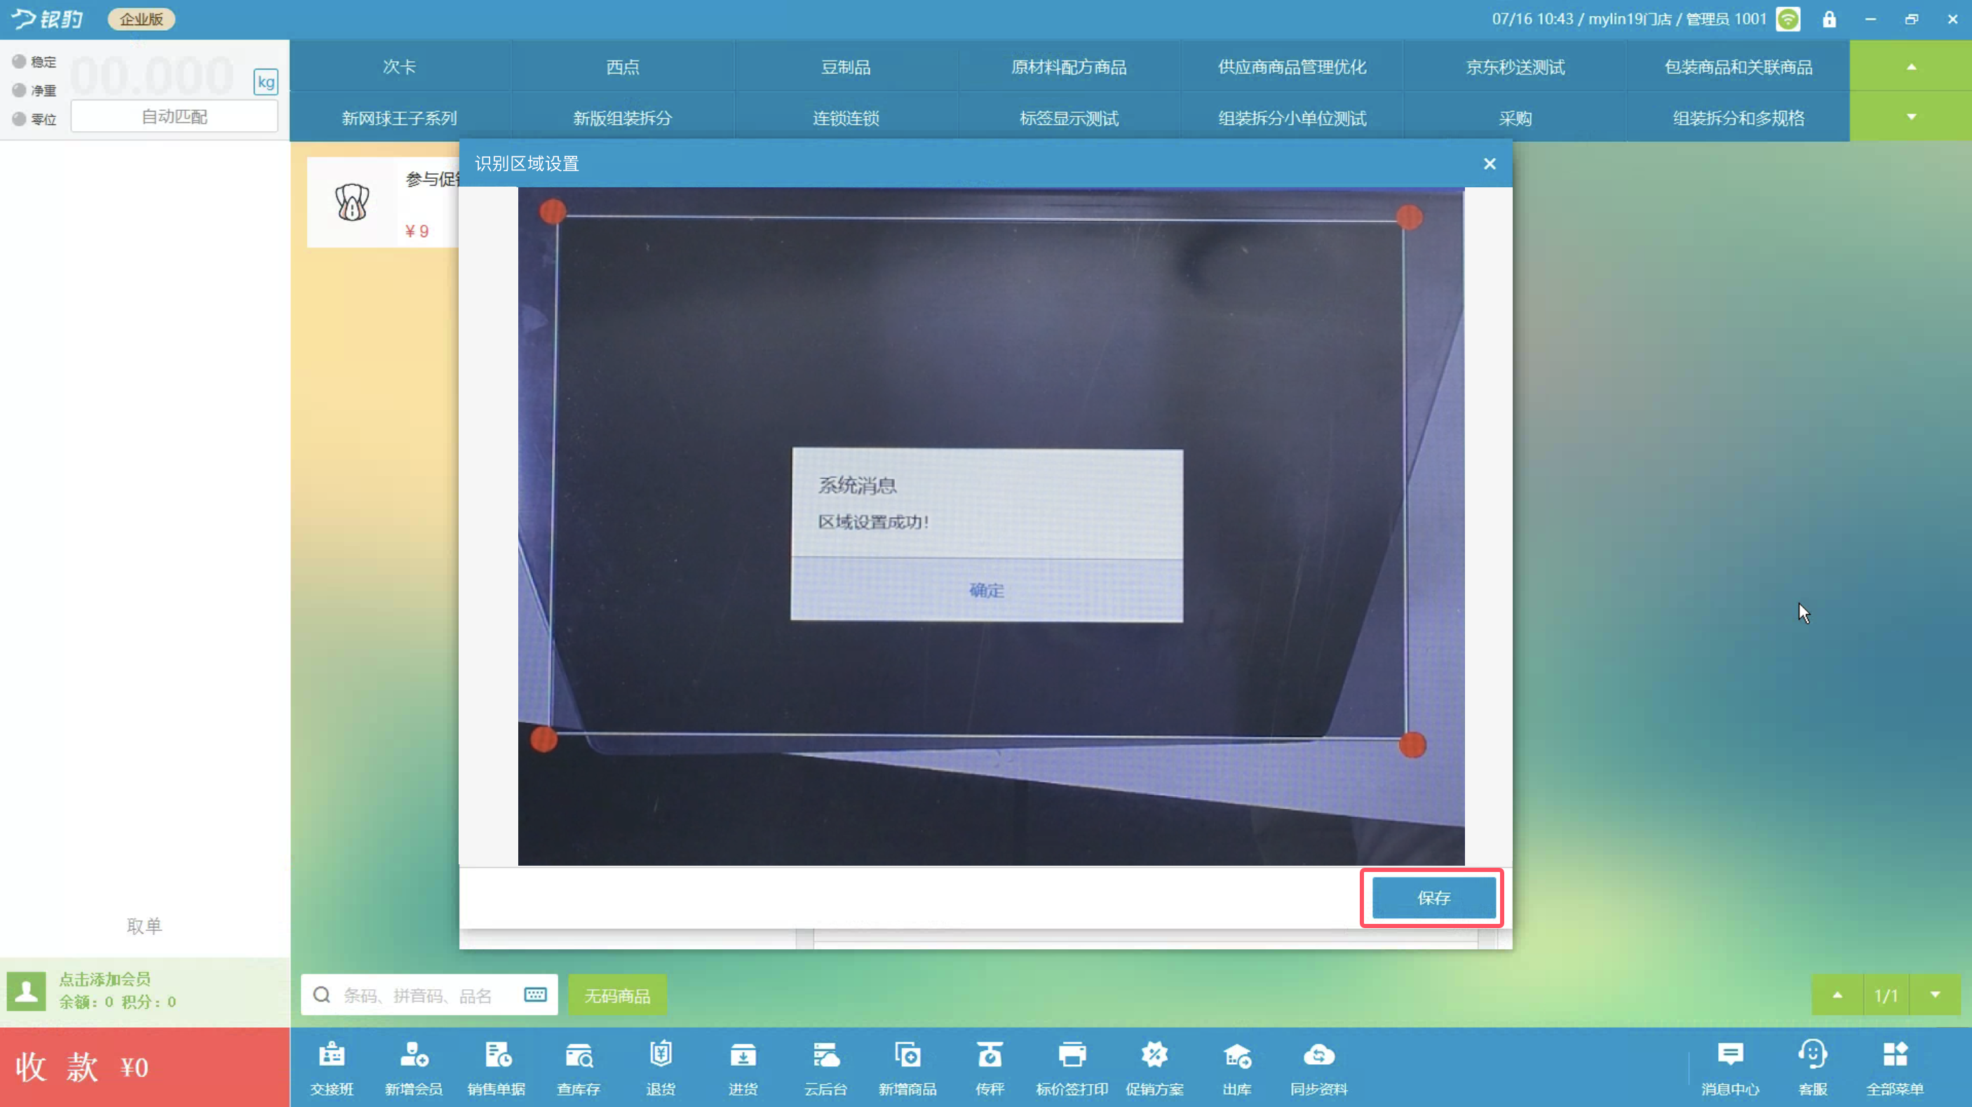Click the 1/1 page indicator
1972x1107 pixels.
coord(1886,995)
